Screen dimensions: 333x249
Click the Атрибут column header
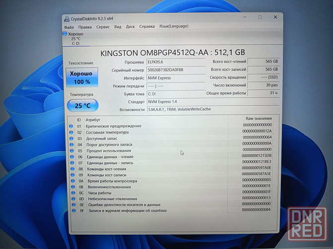(93, 120)
